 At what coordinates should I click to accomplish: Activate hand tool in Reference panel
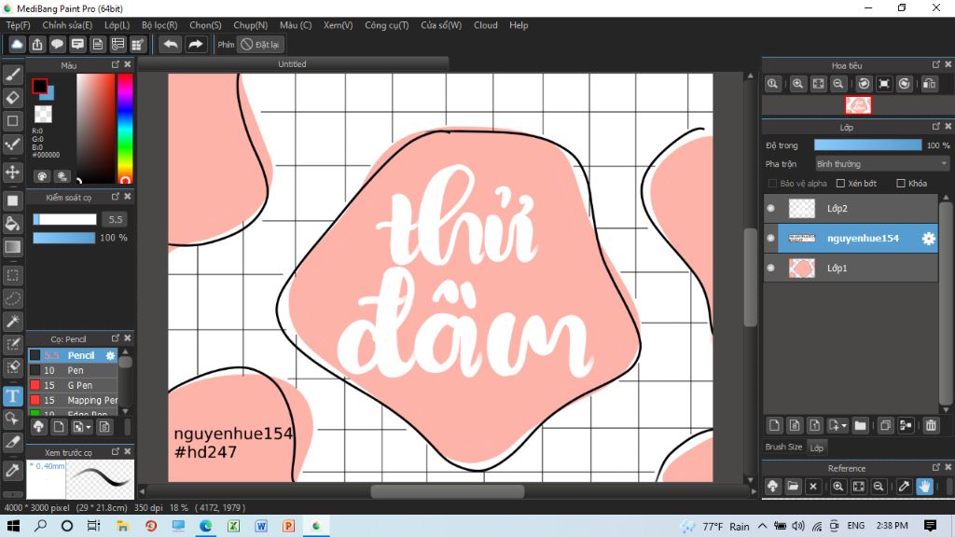924,487
